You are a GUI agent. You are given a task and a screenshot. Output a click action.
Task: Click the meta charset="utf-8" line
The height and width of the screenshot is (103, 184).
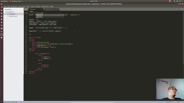(41, 42)
